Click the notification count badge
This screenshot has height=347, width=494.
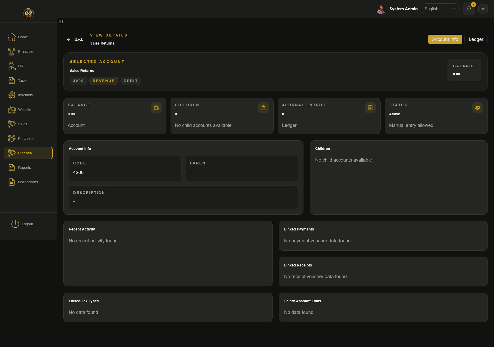[473, 4]
